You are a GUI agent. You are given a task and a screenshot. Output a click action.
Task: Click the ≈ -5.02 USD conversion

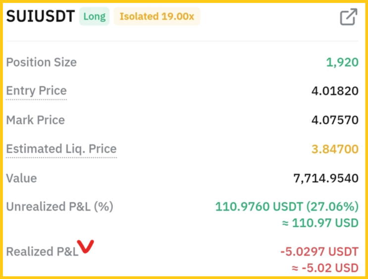[x=325, y=268]
